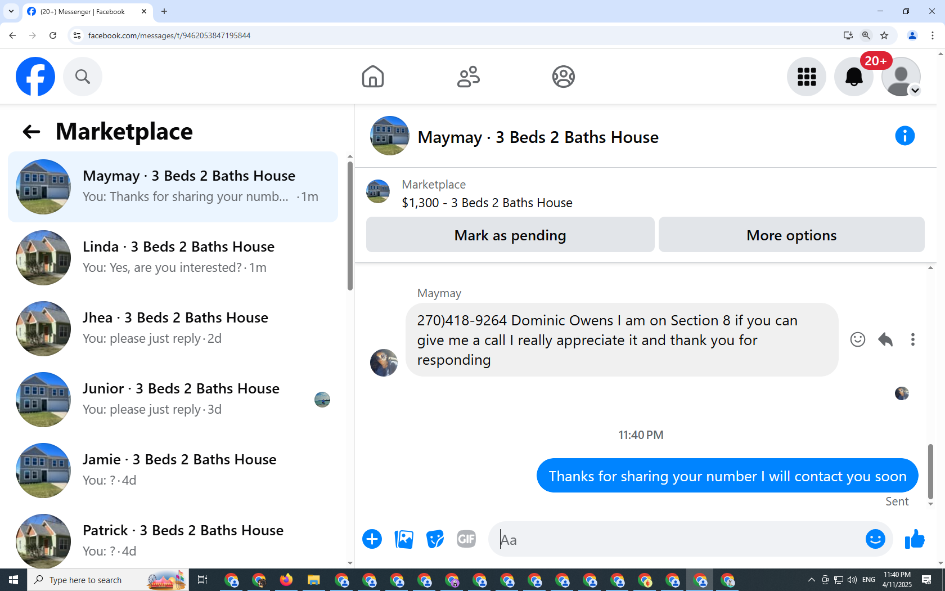Open emoji picker in message box
The width and height of the screenshot is (945, 591).
[x=875, y=539]
